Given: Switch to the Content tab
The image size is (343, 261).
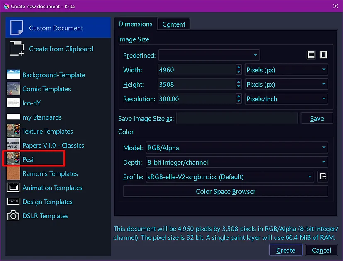Looking at the screenshot, I should tap(174, 24).
